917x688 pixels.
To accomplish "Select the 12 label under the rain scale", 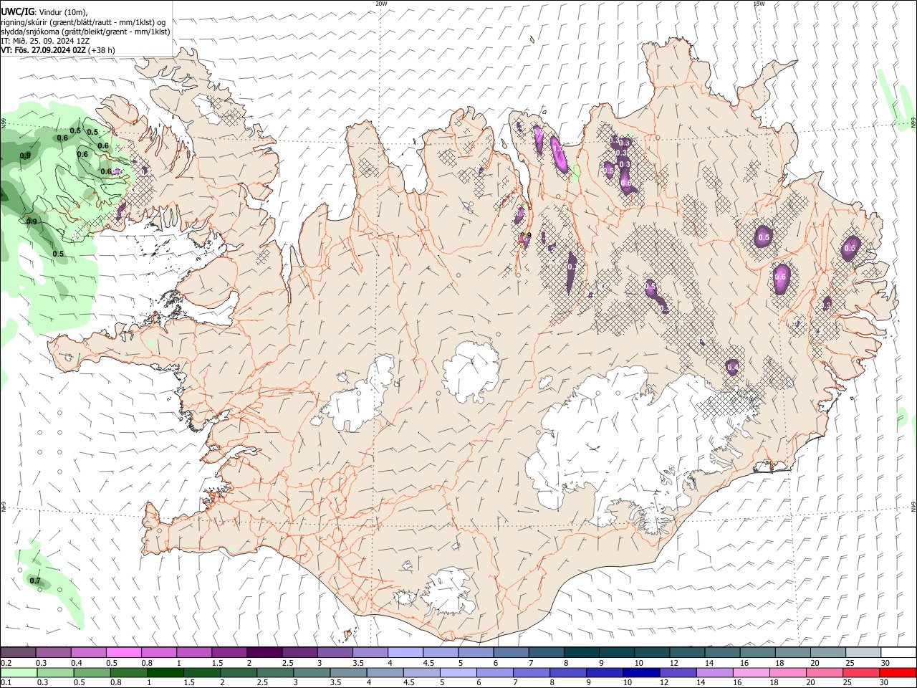I will 664,683.
